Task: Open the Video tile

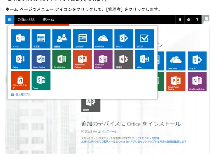Action: (x=145, y=60)
